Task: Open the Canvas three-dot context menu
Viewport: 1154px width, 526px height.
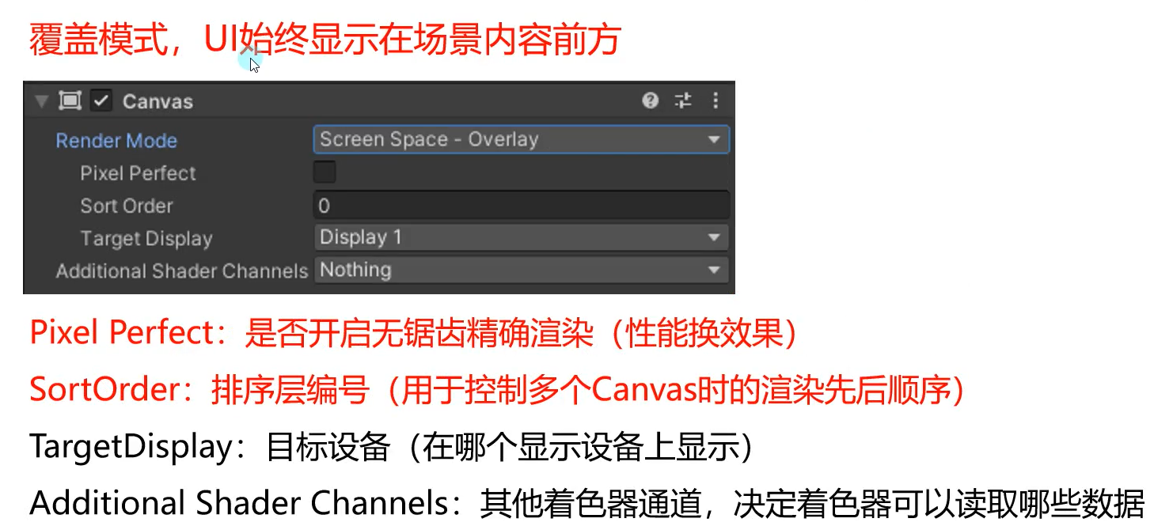Action: point(715,100)
